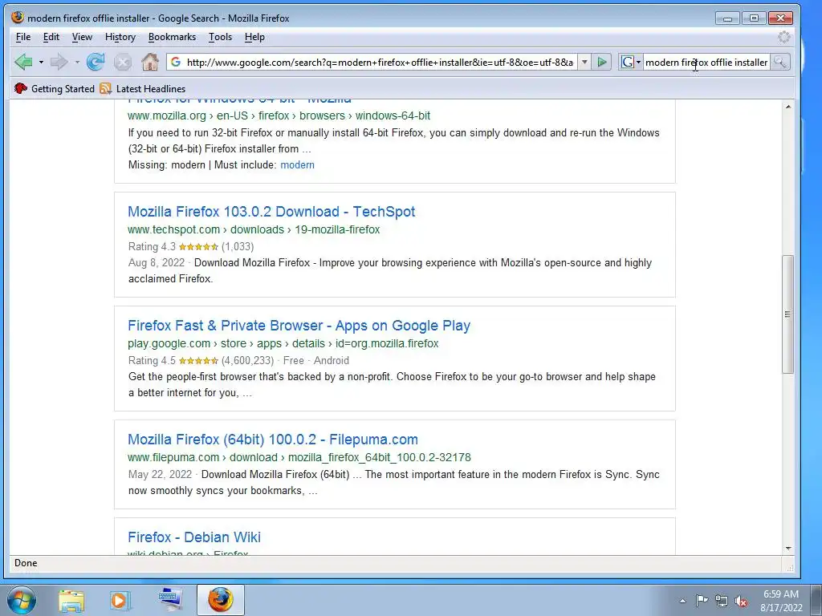Go to the Home page
The image size is (822, 616).
pyautogui.click(x=150, y=63)
